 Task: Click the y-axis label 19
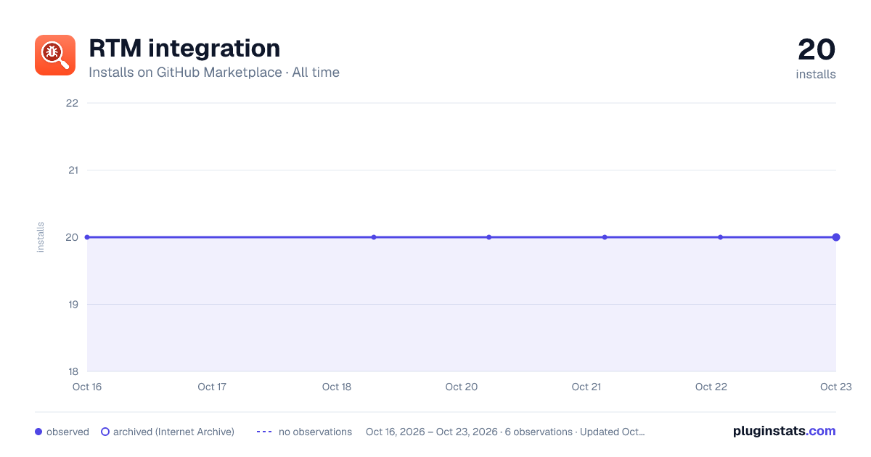pos(73,304)
